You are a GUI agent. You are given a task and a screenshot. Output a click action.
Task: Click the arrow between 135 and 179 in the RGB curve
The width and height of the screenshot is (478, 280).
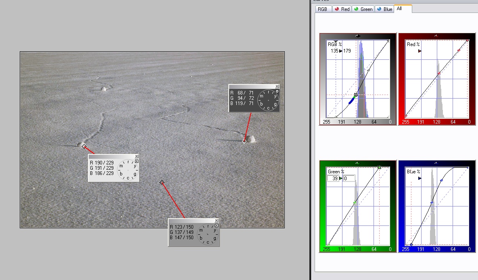click(x=340, y=51)
